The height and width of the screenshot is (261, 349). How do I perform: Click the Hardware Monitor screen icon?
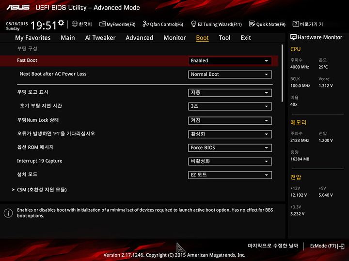pos(293,37)
